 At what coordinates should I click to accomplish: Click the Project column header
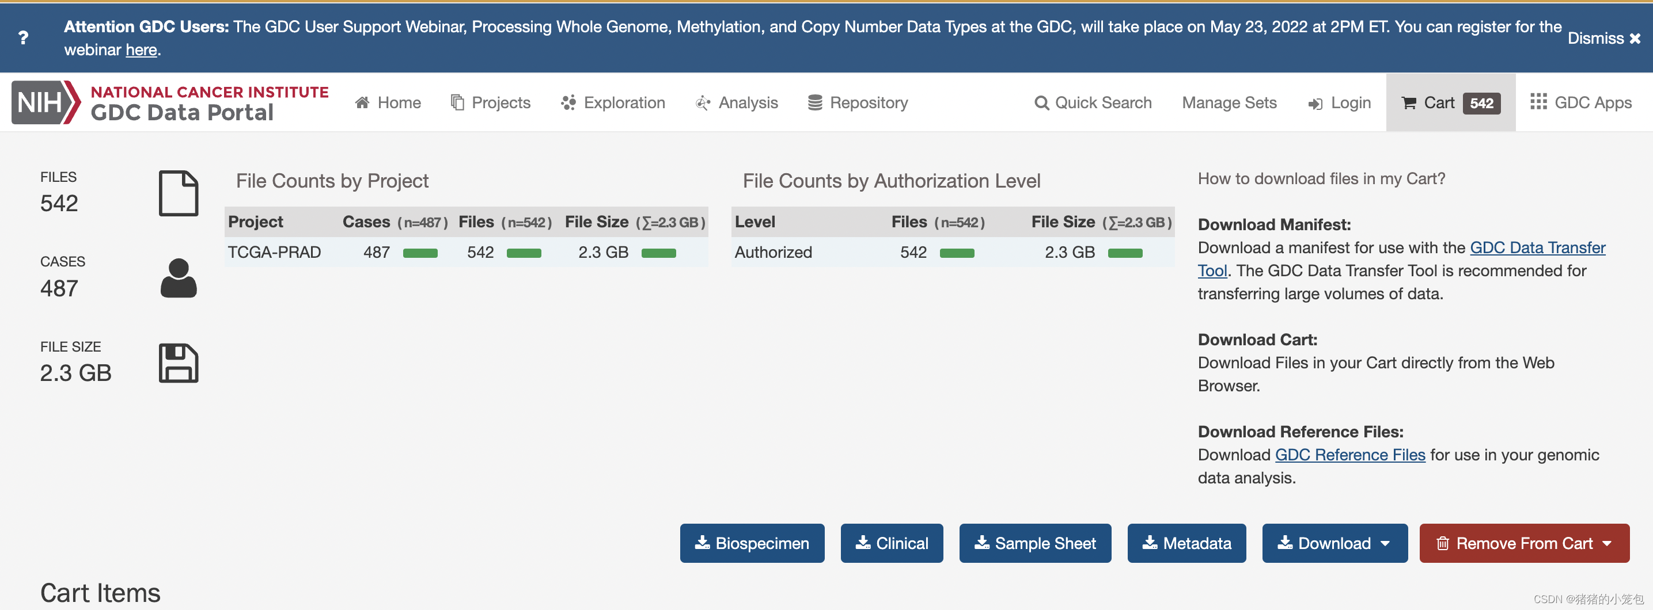pos(255,222)
